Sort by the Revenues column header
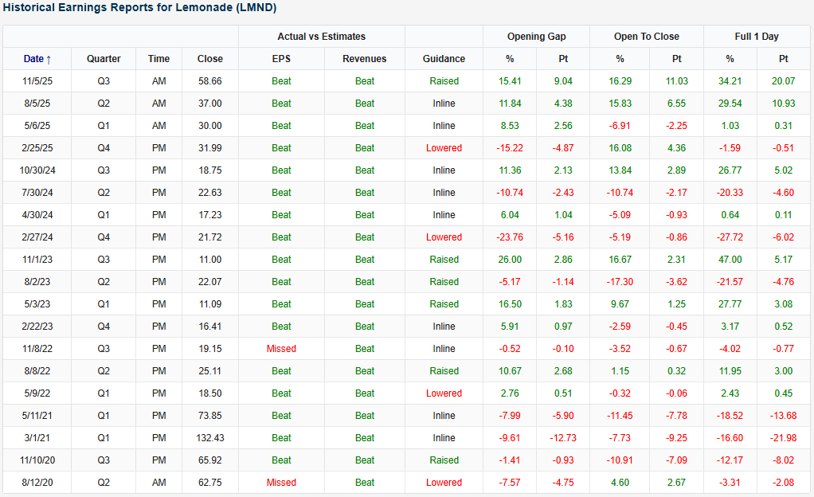 click(364, 59)
